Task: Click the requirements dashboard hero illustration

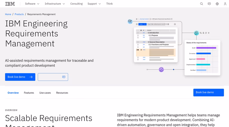Action: [174, 47]
